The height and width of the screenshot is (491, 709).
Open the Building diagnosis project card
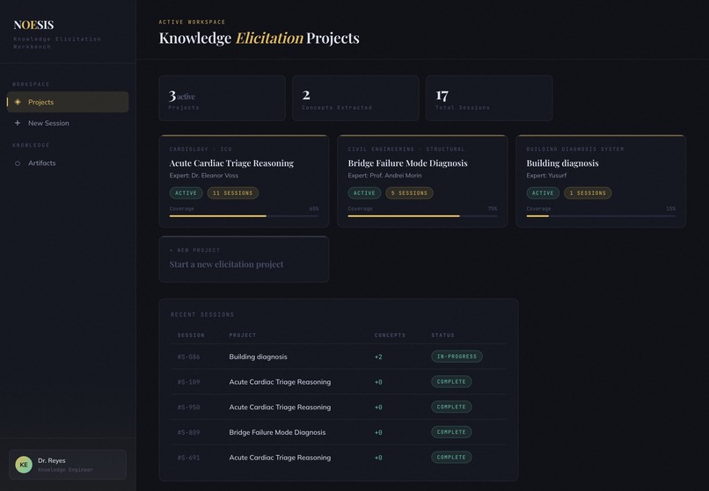point(601,181)
